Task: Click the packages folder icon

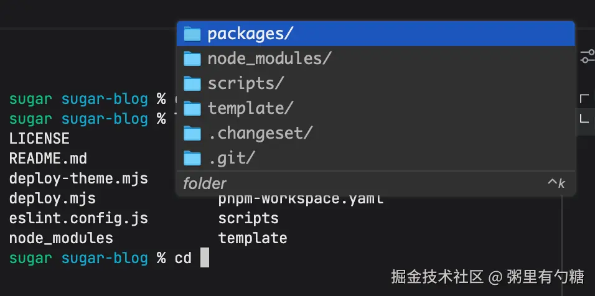Action: click(192, 34)
